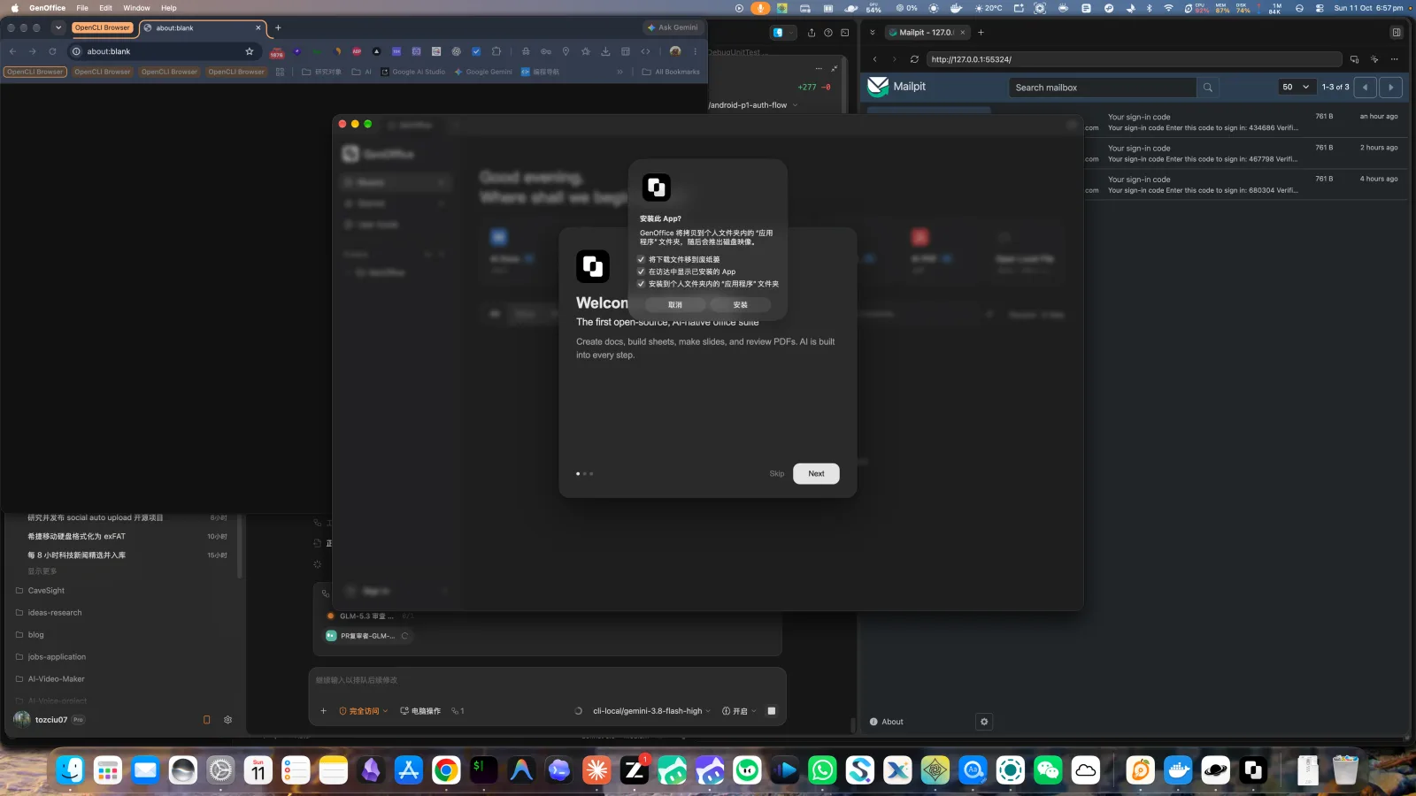Click Next on the Welcome card
The width and height of the screenshot is (1416, 796).
[x=816, y=474]
